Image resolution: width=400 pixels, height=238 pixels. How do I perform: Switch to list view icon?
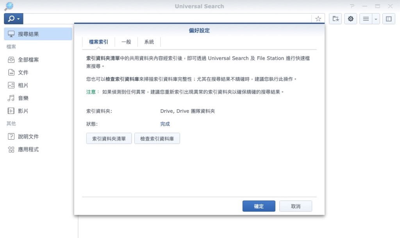coord(366,19)
